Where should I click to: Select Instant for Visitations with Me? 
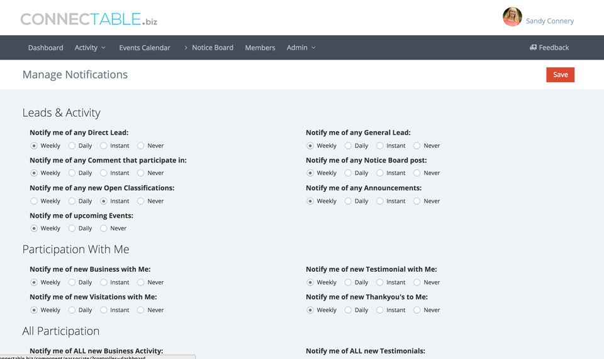tap(103, 310)
